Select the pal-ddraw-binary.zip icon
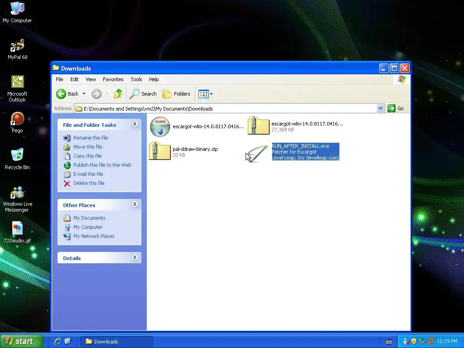Viewport: 464px width, 348px height. [x=160, y=151]
